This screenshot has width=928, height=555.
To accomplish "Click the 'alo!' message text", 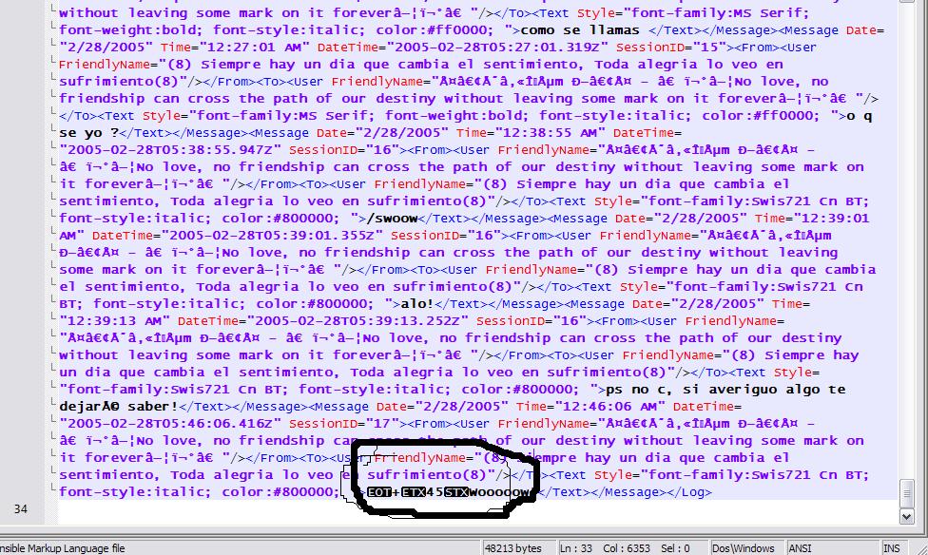I will coord(417,304).
